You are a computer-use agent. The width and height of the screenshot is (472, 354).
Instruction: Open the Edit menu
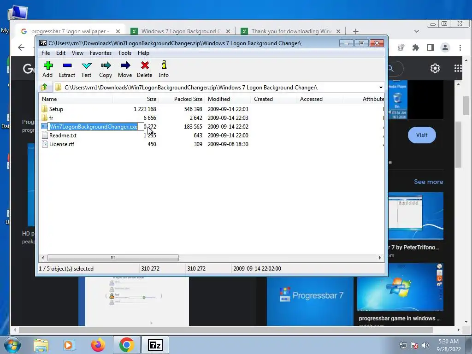point(60,53)
